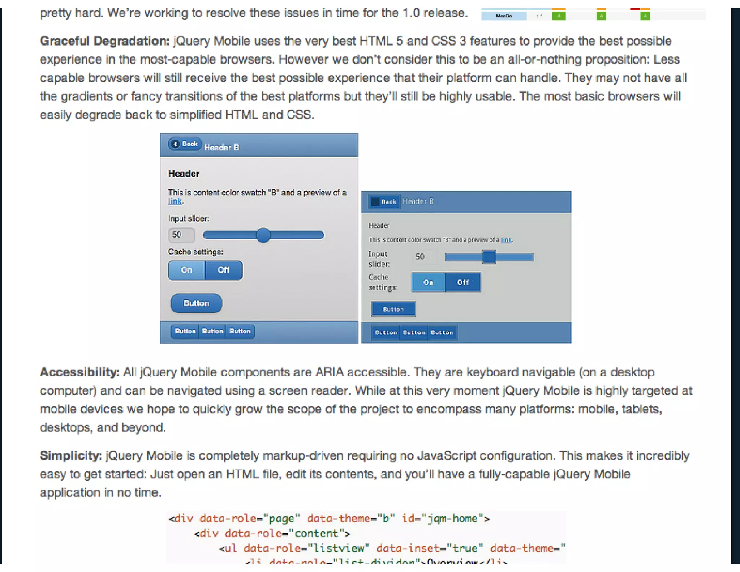Click the MeeGo cell in compatibility chart
Image resolution: width=740 pixels, height=572 pixels.
click(x=504, y=16)
